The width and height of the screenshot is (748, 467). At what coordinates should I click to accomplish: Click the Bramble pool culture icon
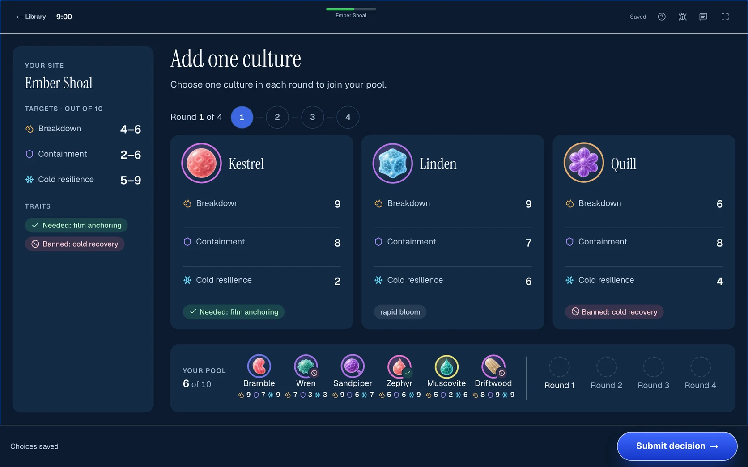tap(259, 366)
